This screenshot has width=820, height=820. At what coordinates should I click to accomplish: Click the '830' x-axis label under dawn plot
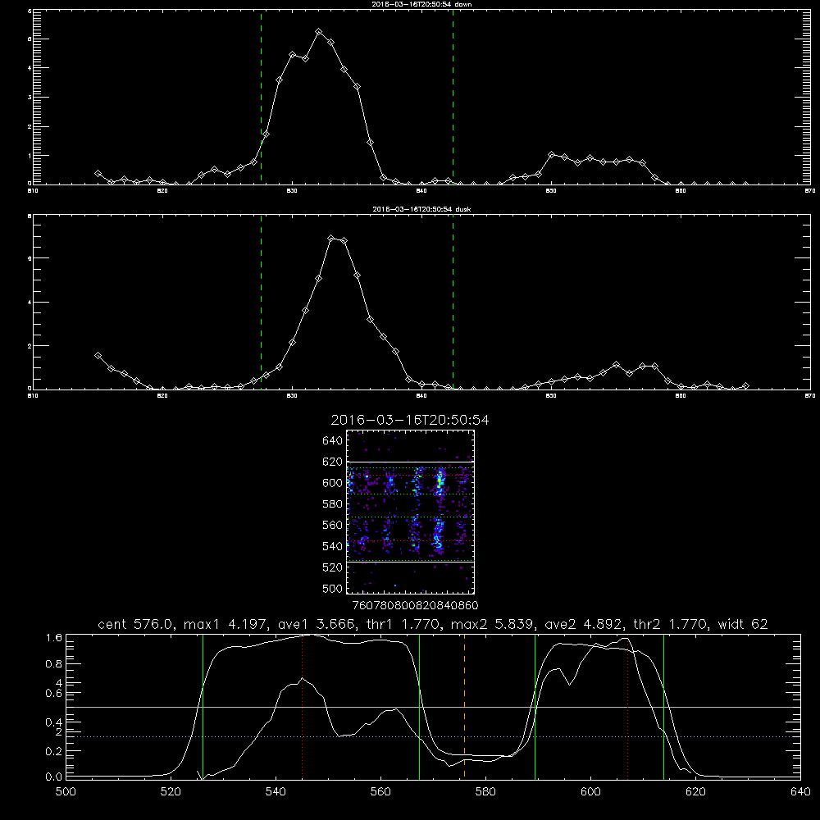pyautogui.click(x=292, y=191)
